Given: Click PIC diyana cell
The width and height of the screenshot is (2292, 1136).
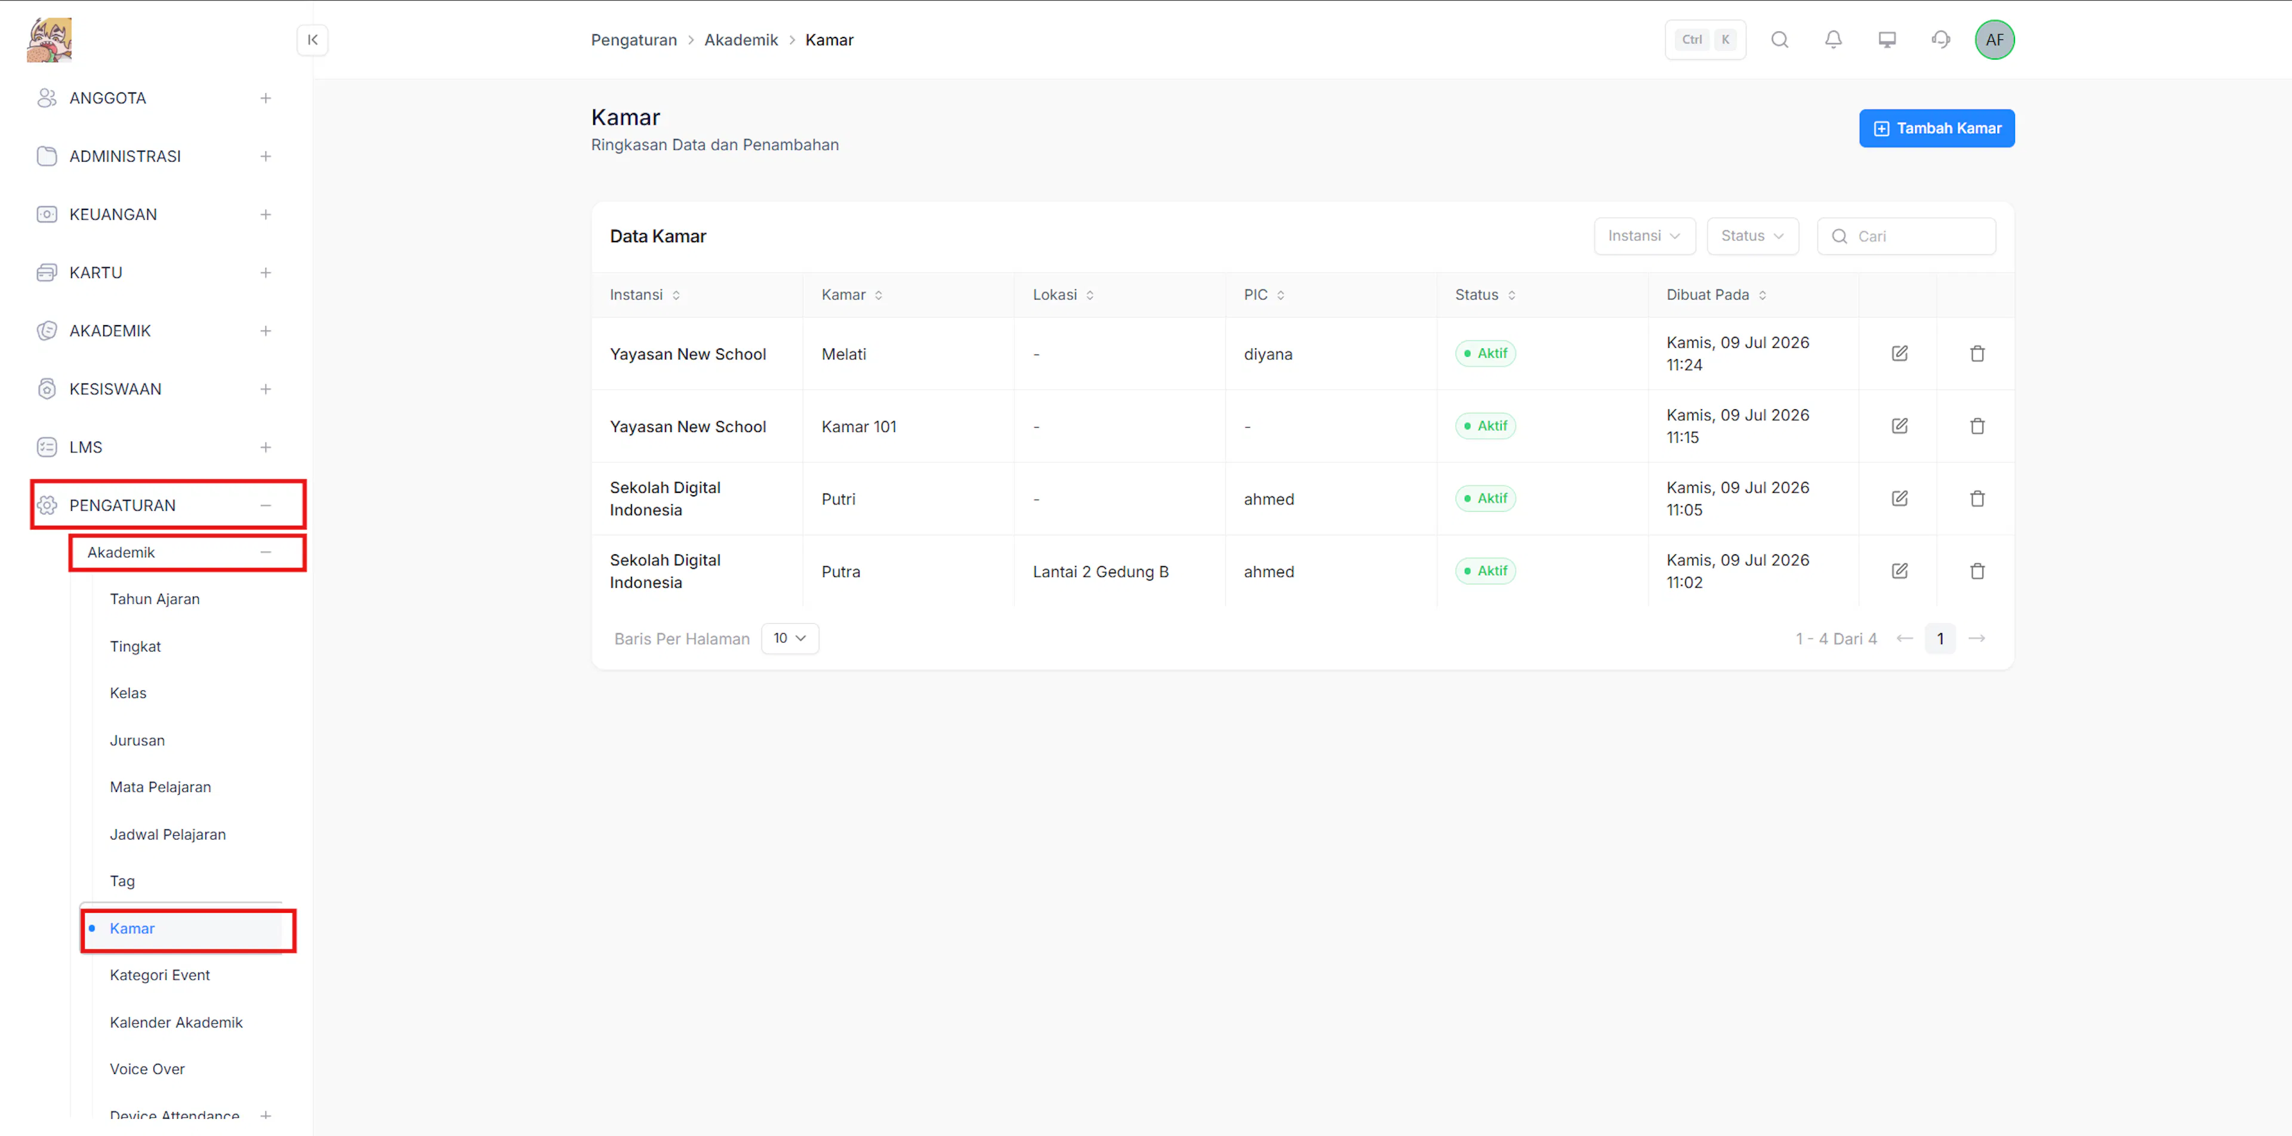Looking at the screenshot, I should tap(1268, 354).
